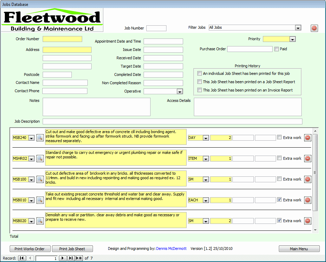
Task: Expand the Priority dropdown
Action: click(292, 39)
